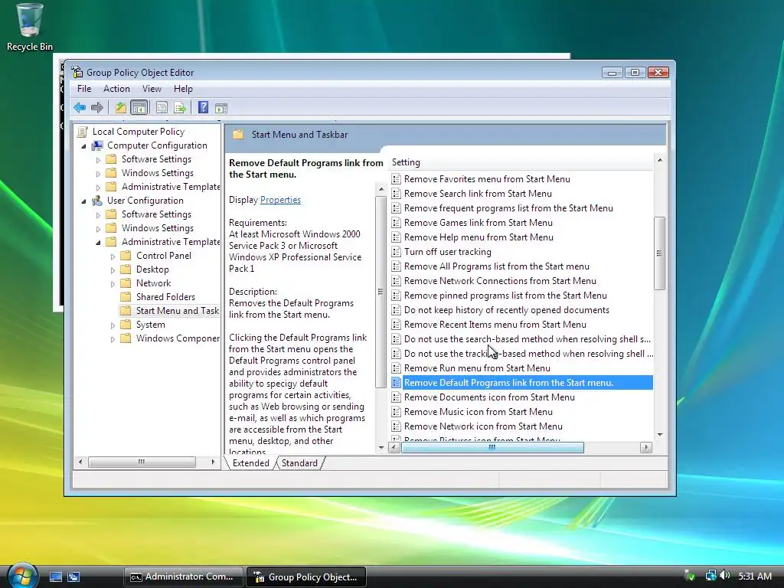This screenshot has height=588, width=784.
Task: Expand Software Settings under Computer Configuration
Action: pyautogui.click(x=98, y=160)
